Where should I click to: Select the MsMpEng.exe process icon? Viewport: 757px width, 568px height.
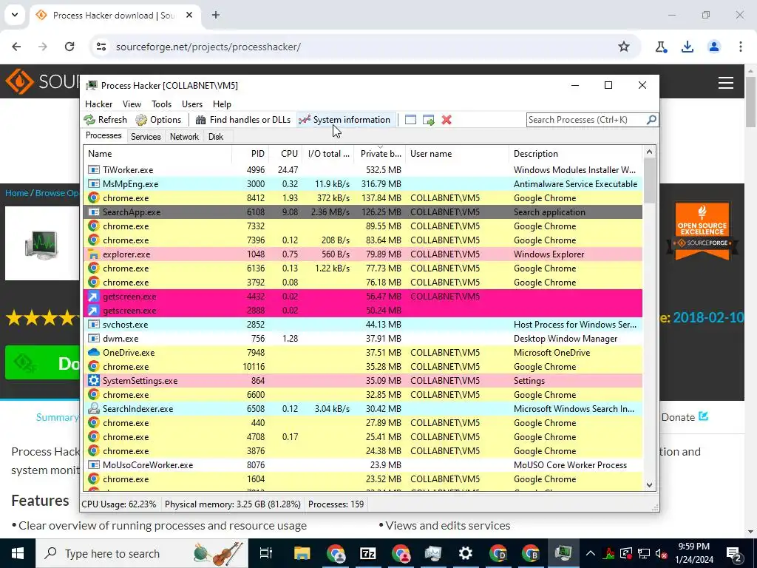[x=94, y=184]
